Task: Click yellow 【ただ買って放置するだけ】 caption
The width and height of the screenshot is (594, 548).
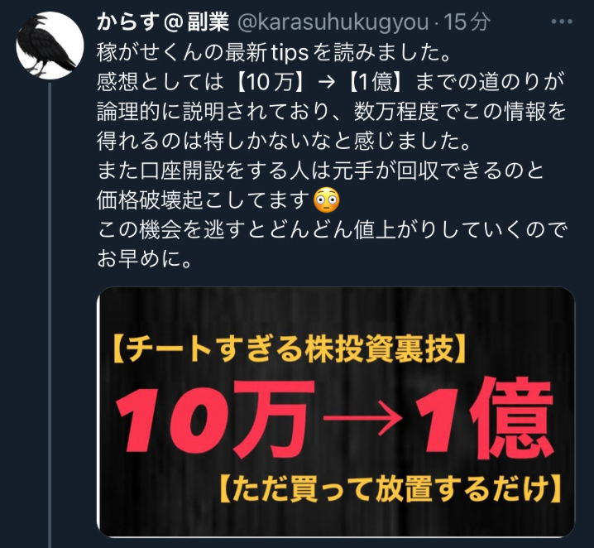Action: [x=390, y=489]
